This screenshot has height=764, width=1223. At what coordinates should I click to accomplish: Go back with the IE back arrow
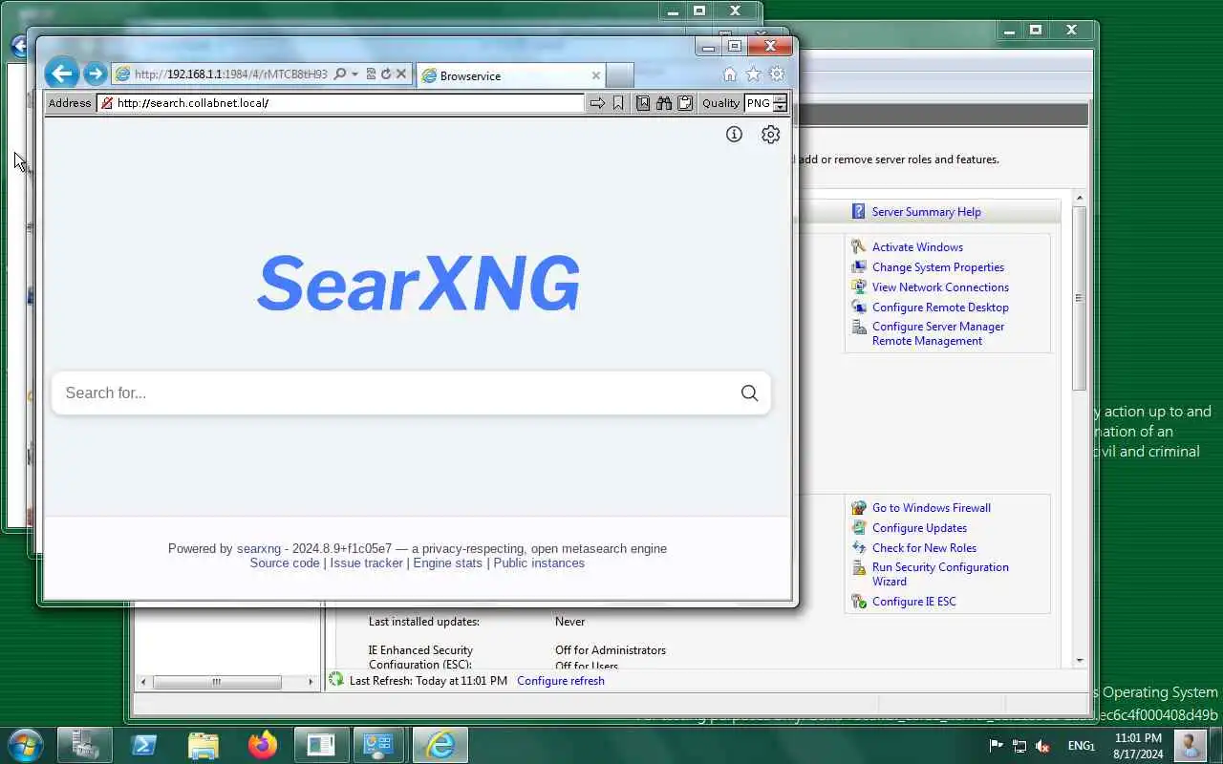point(61,74)
